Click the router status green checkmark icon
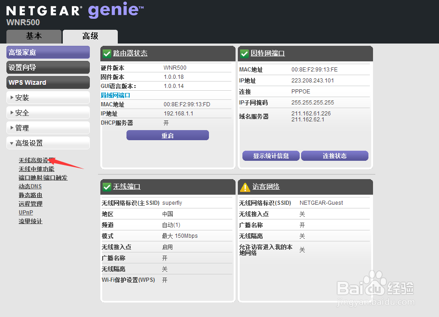Image resolution: width=439 pixels, height=317 pixels. click(107, 54)
